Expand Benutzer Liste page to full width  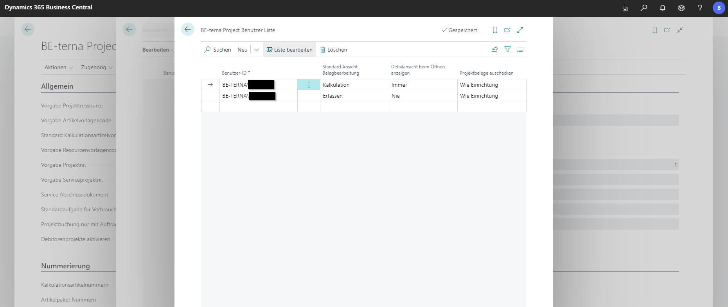(x=520, y=30)
